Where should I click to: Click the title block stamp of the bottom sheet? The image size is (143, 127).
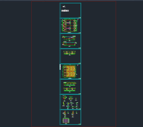79,124
